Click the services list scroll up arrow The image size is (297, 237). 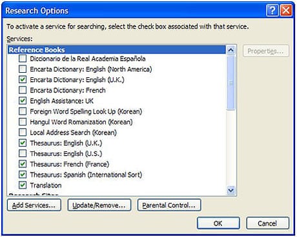coord(230,50)
